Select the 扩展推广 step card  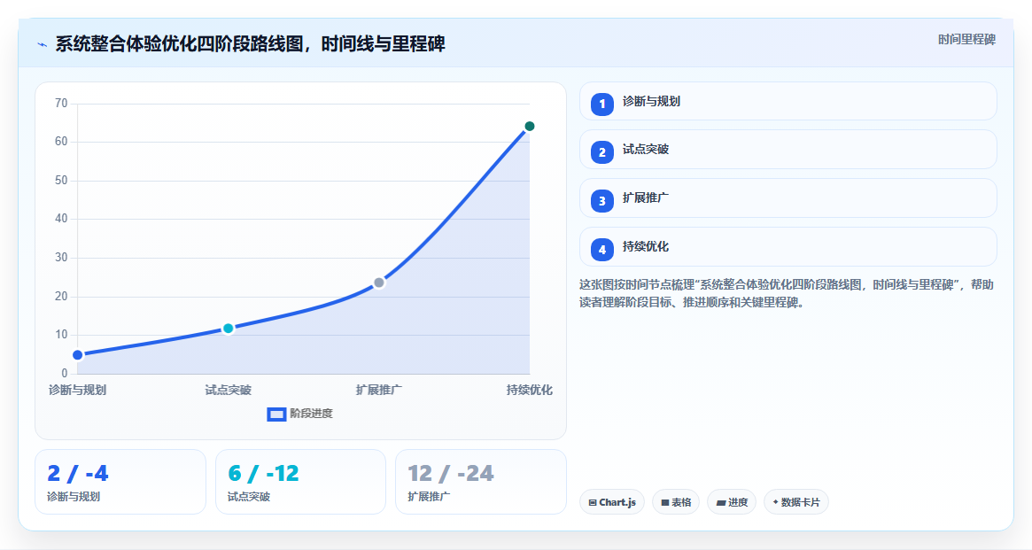click(788, 198)
